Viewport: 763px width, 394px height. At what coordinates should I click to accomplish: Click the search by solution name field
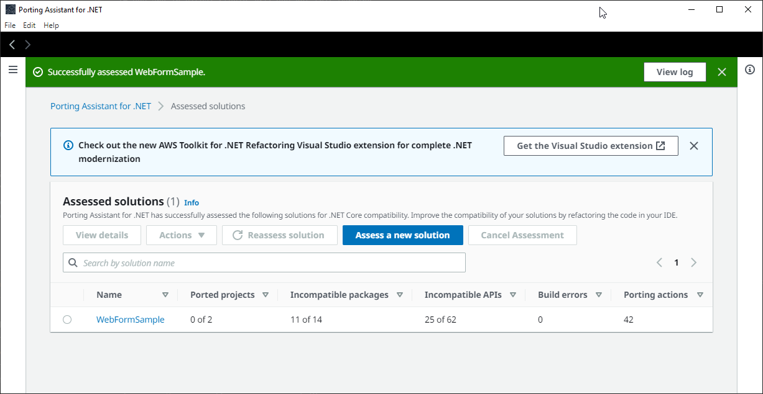click(x=264, y=263)
